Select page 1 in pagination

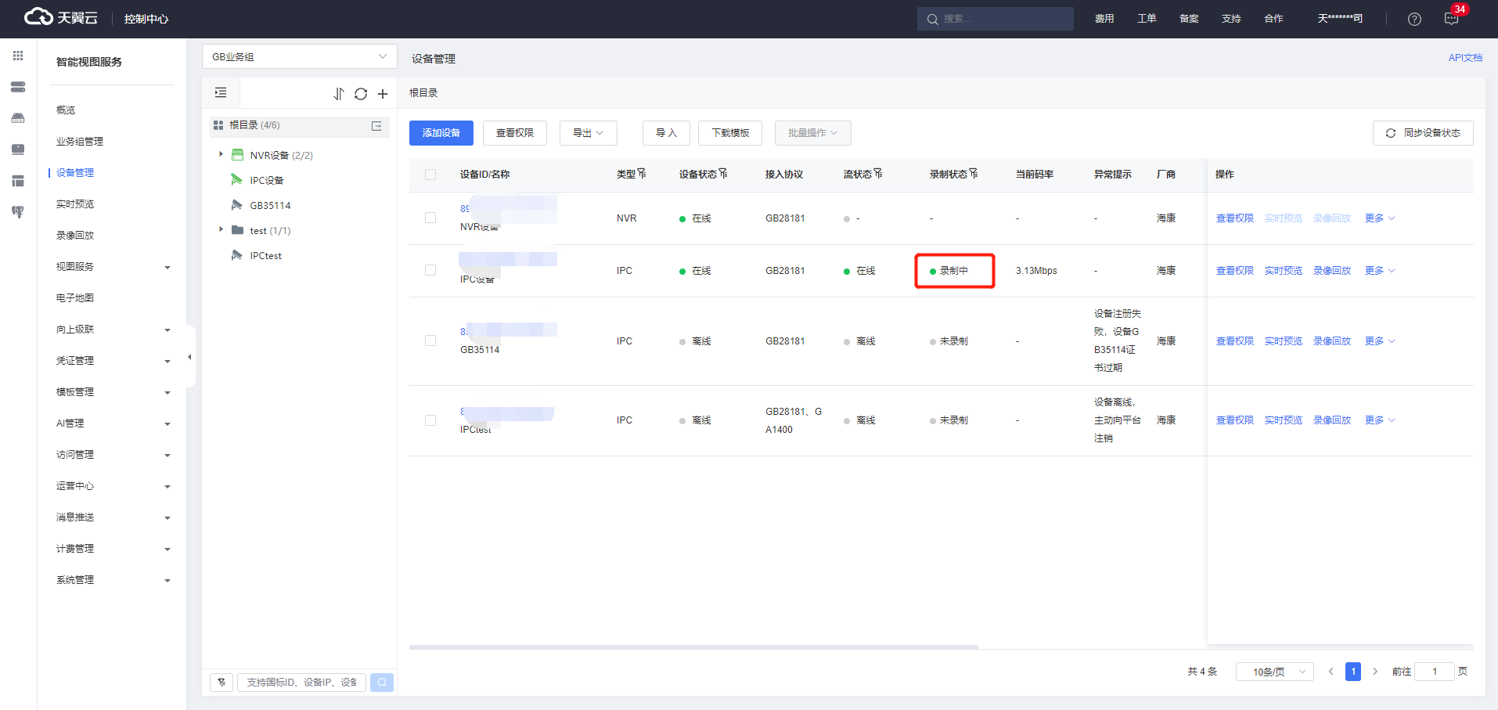coord(1353,672)
